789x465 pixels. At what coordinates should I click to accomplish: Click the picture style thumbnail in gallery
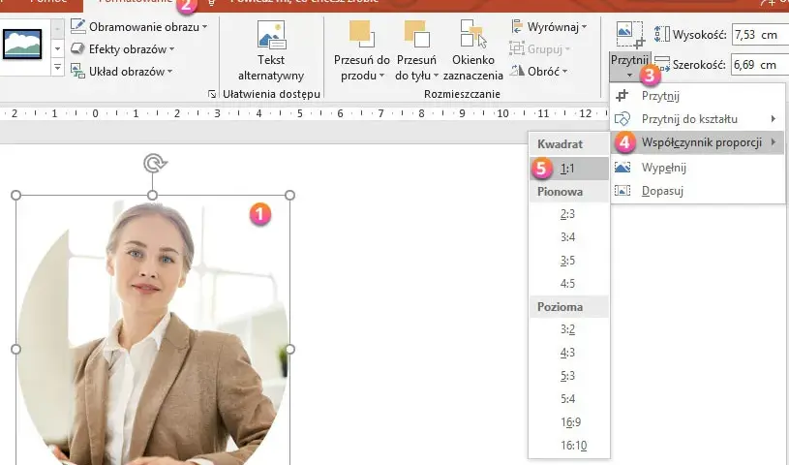click(22, 45)
